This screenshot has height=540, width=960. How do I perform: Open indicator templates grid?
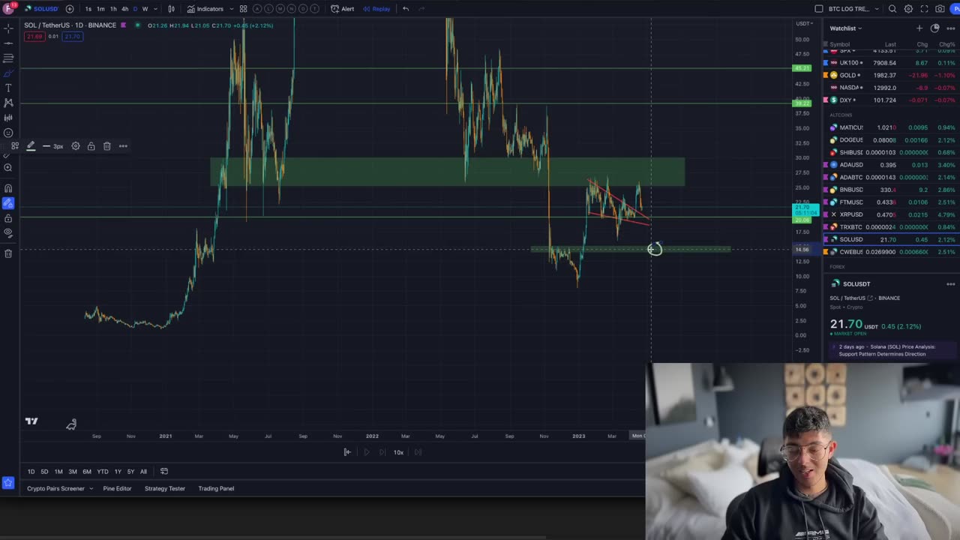click(x=243, y=9)
